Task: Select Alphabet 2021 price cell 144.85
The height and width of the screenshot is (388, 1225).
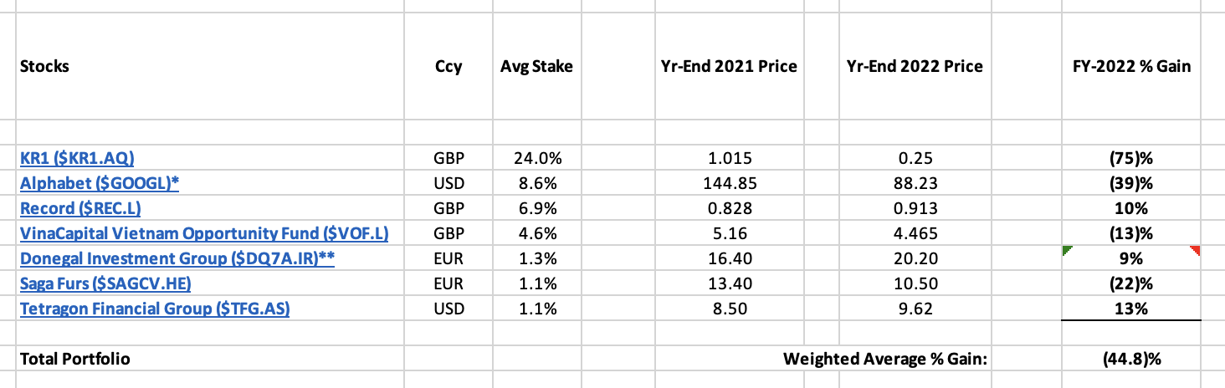Action: click(x=730, y=182)
